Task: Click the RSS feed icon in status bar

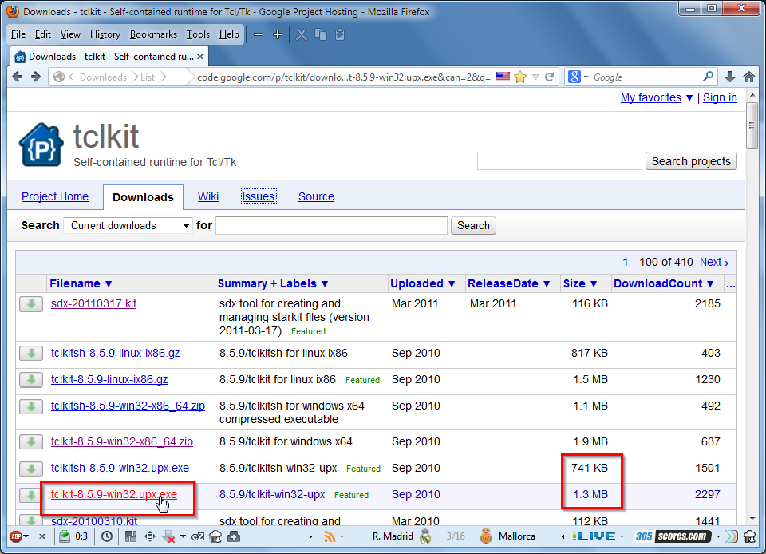Action: point(330,536)
